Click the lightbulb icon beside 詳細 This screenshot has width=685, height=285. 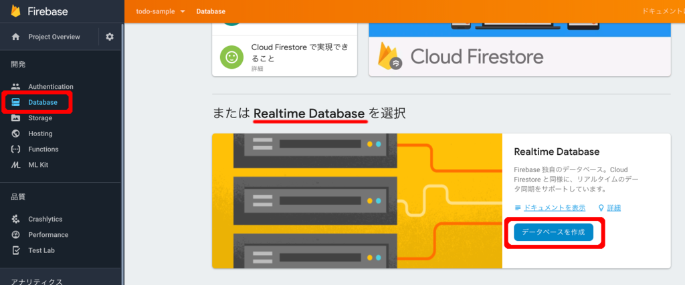pos(601,208)
